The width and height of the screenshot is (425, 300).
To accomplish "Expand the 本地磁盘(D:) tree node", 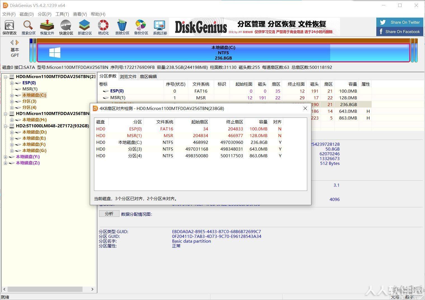I will click(x=12, y=132).
